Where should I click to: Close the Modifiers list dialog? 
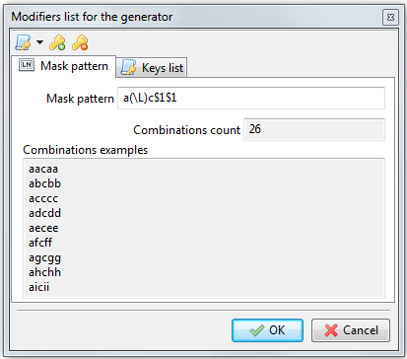[x=390, y=17]
